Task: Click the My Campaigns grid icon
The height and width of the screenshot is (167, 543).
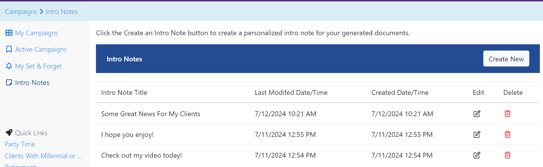Action: [9, 33]
